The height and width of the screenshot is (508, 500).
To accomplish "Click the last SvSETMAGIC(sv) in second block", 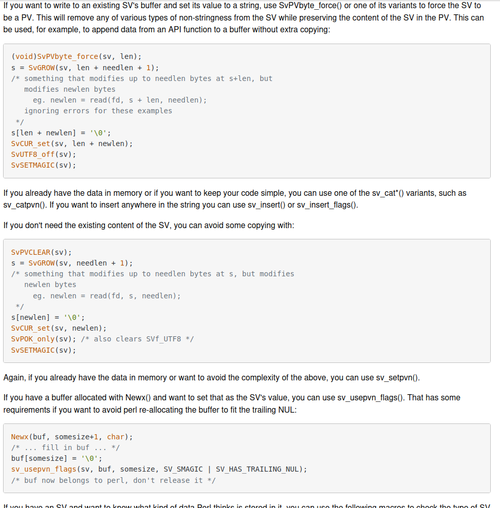I will (x=44, y=350).
